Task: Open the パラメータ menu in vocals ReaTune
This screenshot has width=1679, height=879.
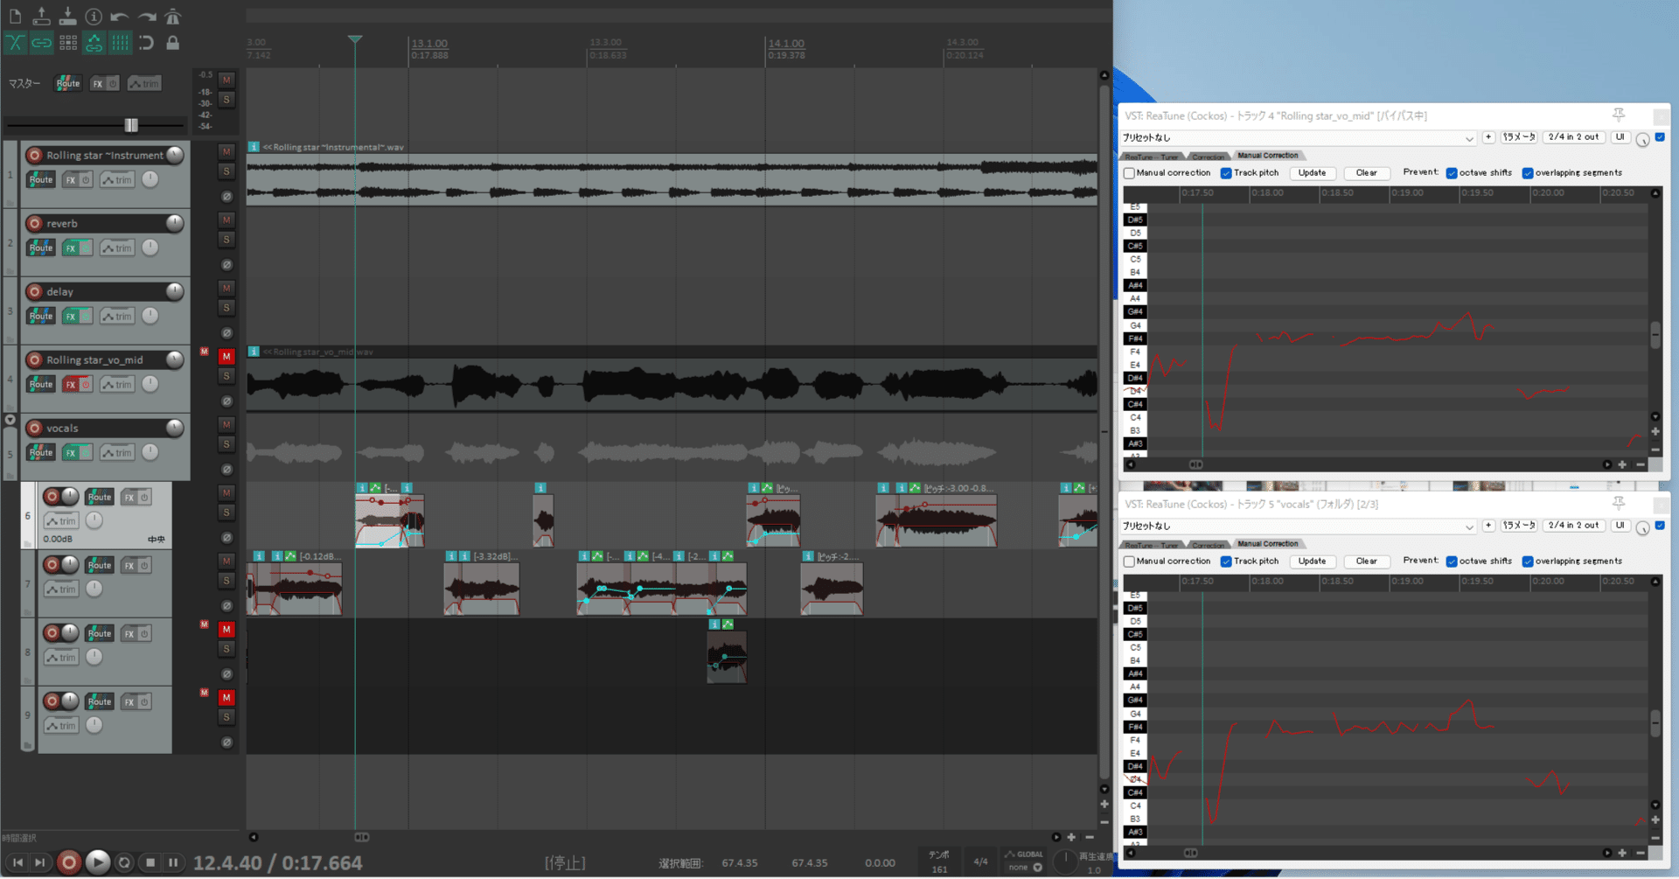Action: [1519, 526]
